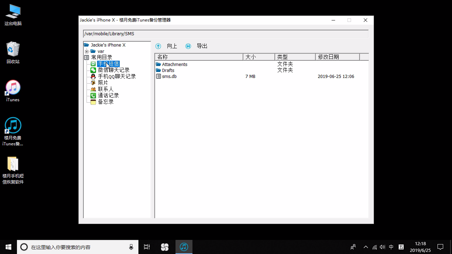Click the microphone icon in search box
This screenshot has height=254, width=452.
(131, 247)
